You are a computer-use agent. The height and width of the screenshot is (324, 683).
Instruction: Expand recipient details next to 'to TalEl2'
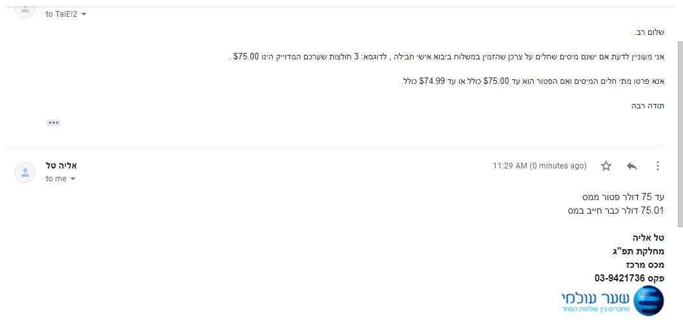[x=84, y=14]
